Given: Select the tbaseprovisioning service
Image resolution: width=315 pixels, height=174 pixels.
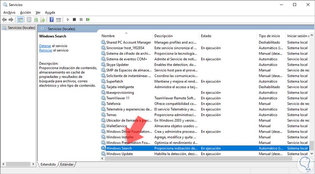Looking at the screenshot, I should point(120,93).
